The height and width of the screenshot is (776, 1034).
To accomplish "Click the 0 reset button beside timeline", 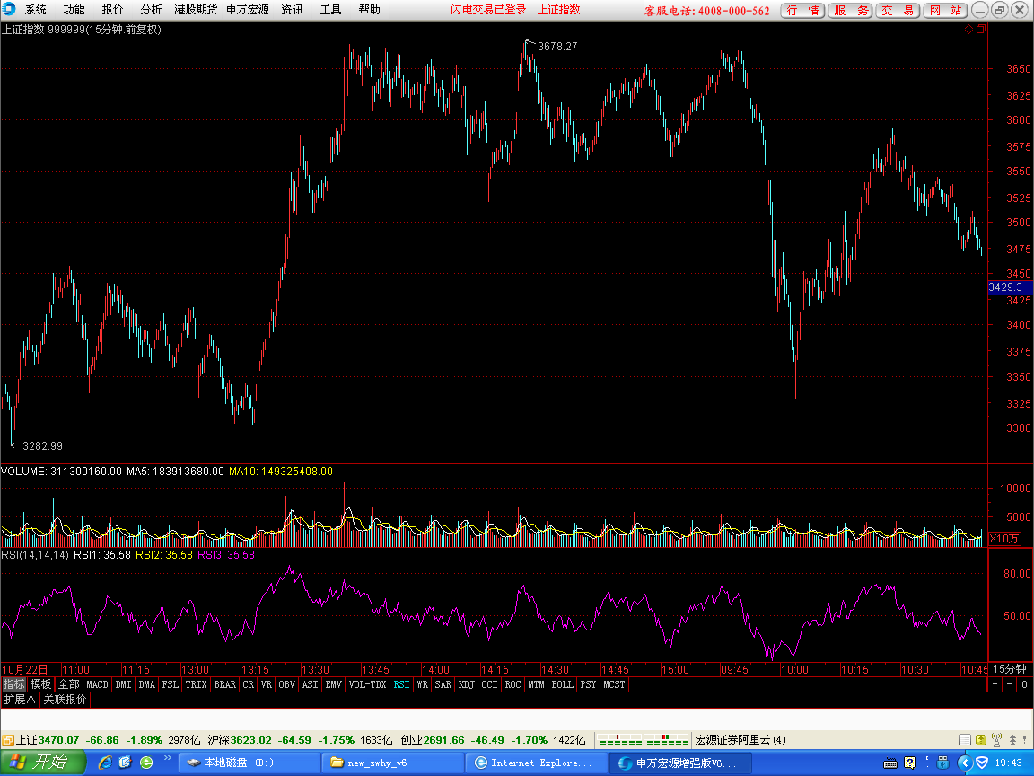I will (x=1024, y=684).
